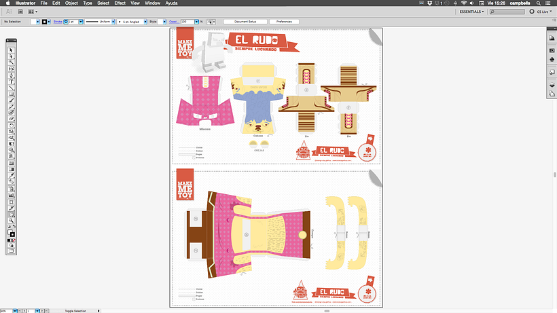
Task: Select the Pencil tool
Action: coord(11,107)
